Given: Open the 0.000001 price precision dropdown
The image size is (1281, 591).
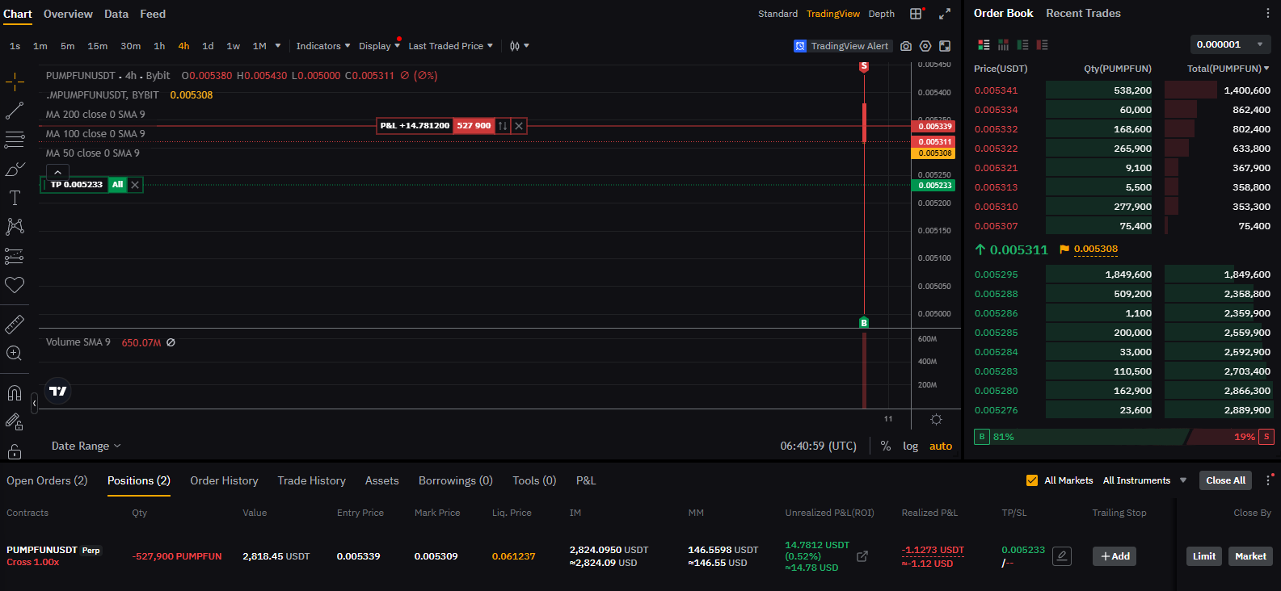Looking at the screenshot, I should click(1230, 44).
